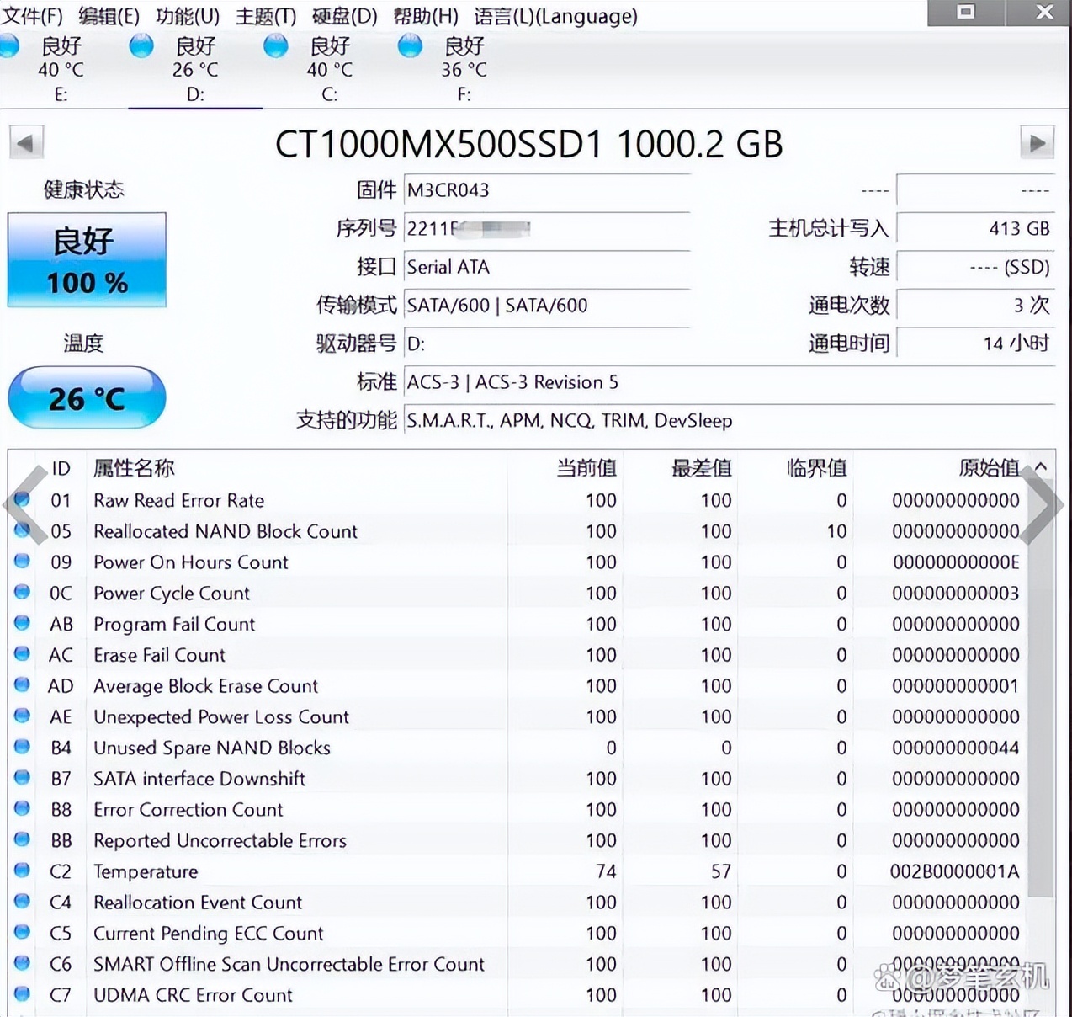
Task: Click the 26 °C temperature button
Action: pyautogui.click(x=87, y=397)
